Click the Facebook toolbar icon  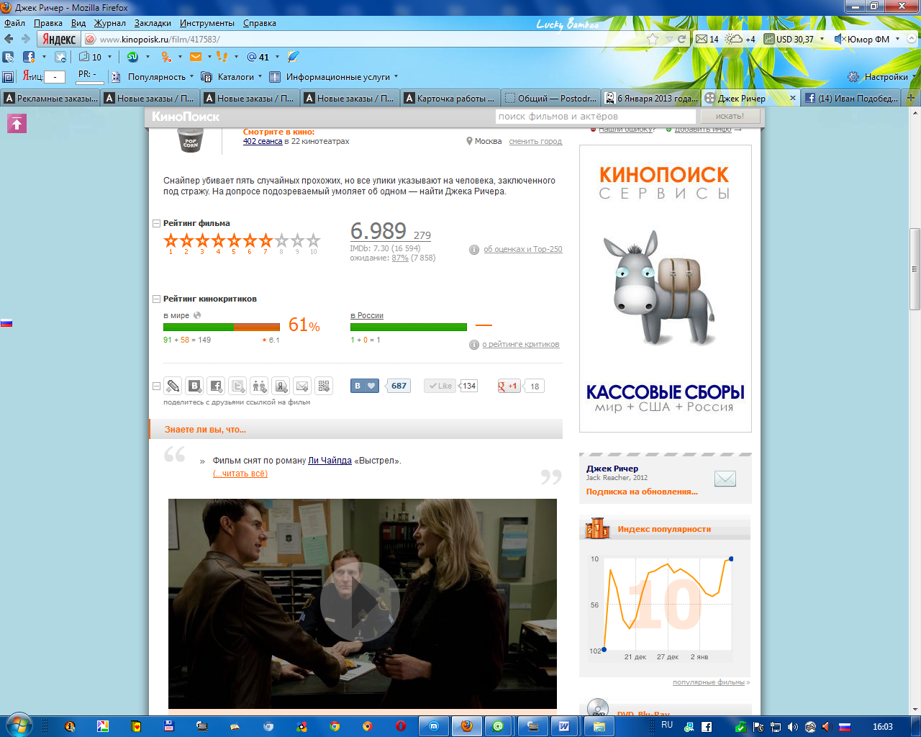click(x=29, y=57)
